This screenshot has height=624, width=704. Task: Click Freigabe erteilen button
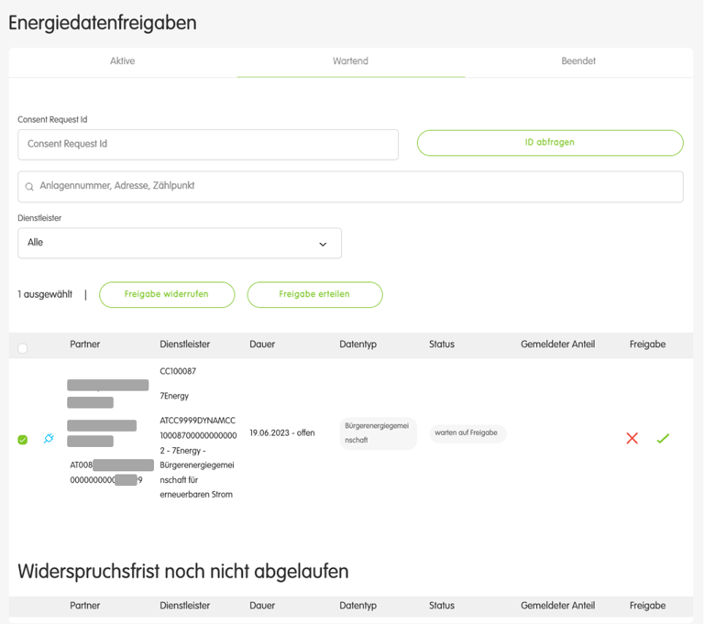[314, 294]
